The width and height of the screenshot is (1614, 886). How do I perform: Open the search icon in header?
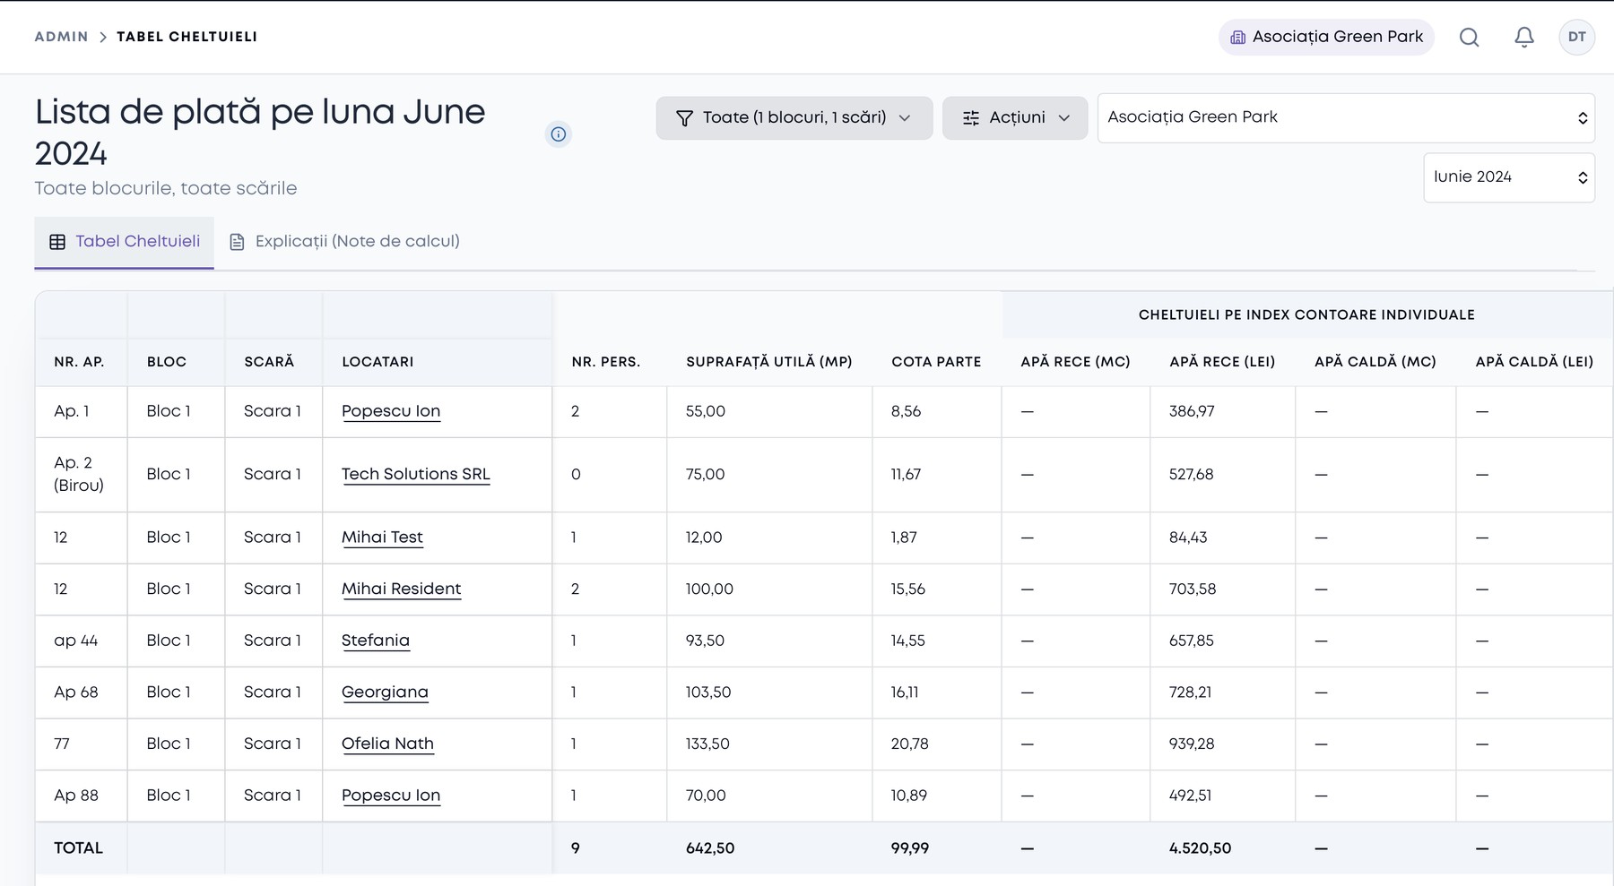(x=1469, y=37)
